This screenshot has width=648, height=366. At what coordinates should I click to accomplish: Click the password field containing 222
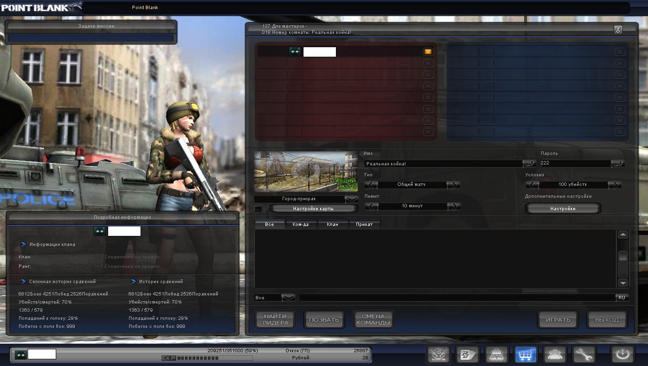point(575,163)
